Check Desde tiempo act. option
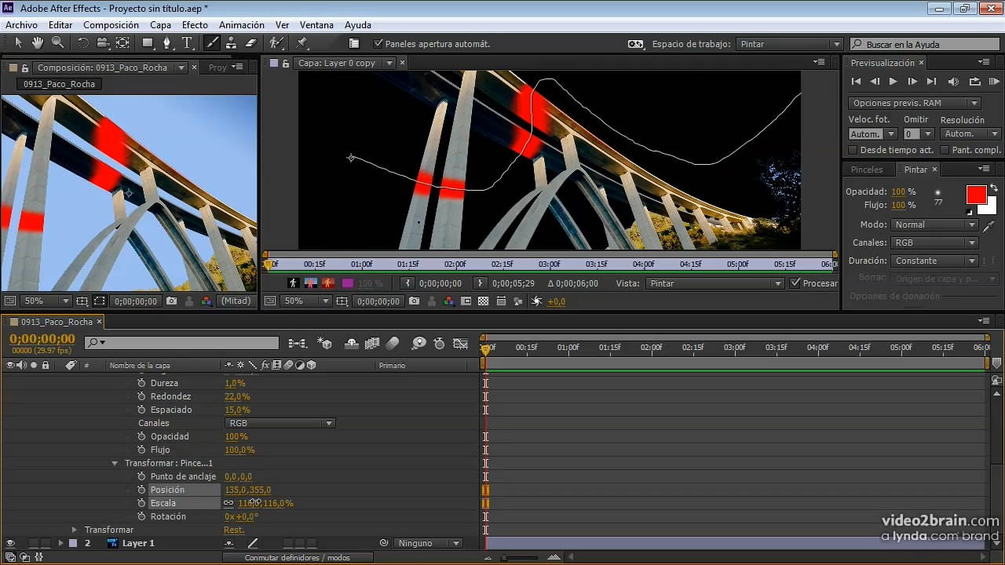 coord(853,150)
